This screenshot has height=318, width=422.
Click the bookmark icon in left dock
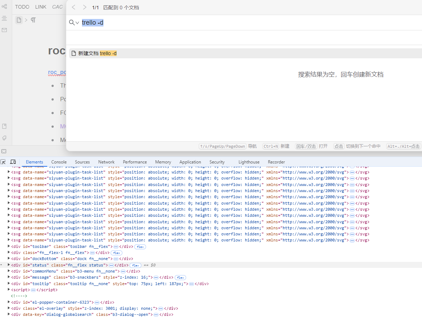[4, 126]
